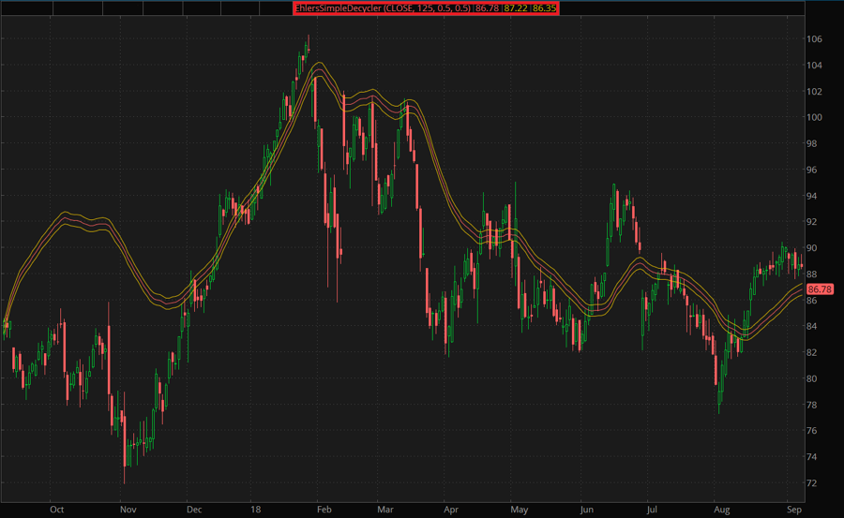Select the Nov label on time axis
This screenshot has height=518, width=844.
point(128,510)
